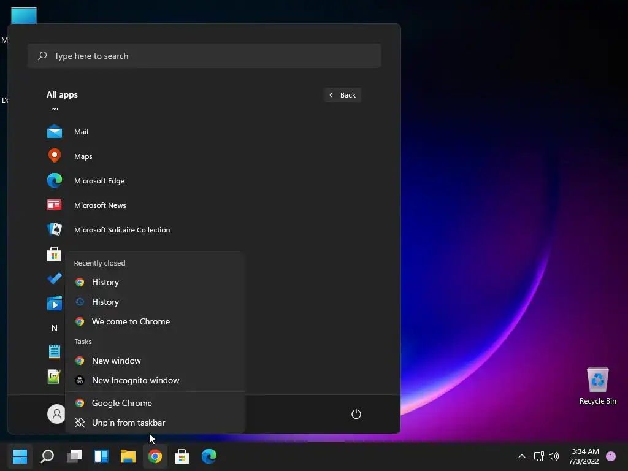
Task: Open taskbar Search icon
Action: click(x=47, y=456)
